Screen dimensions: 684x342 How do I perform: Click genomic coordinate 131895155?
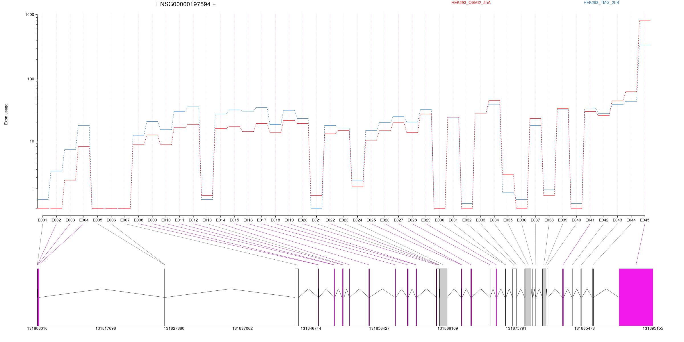click(653, 328)
